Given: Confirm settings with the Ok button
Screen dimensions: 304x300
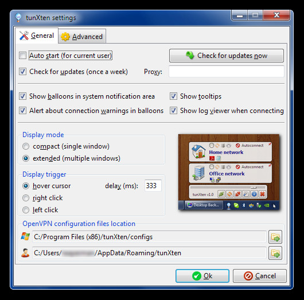Looking at the screenshot, I should point(202,276).
